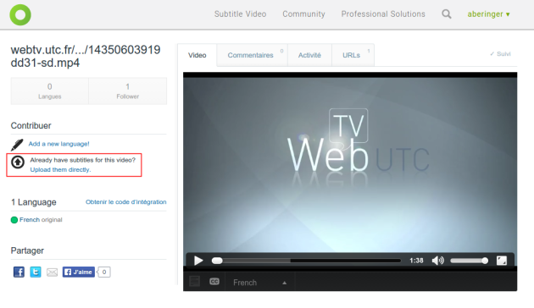Open the search magnifier icon
Screen dimensions: 534x308
click(x=447, y=14)
